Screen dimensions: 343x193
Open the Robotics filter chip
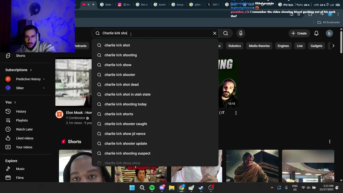tap(234, 46)
